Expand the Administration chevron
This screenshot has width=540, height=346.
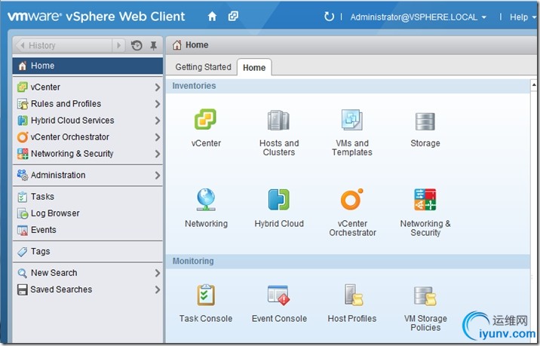click(x=158, y=175)
